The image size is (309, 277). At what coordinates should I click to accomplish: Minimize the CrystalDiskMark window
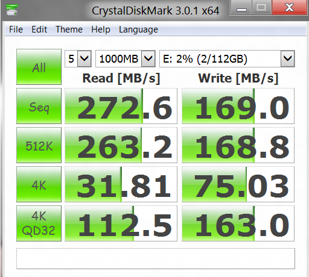pyautogui.click(x=241, y=8)
